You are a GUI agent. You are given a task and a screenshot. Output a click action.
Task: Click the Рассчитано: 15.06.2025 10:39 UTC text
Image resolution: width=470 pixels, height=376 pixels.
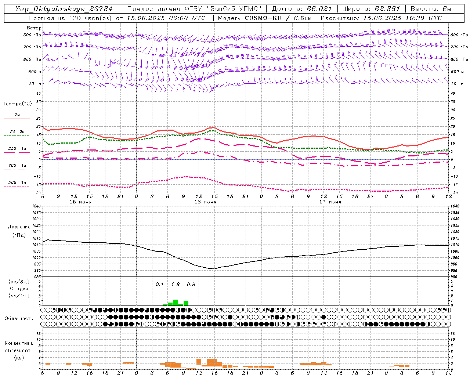[381, 18]
